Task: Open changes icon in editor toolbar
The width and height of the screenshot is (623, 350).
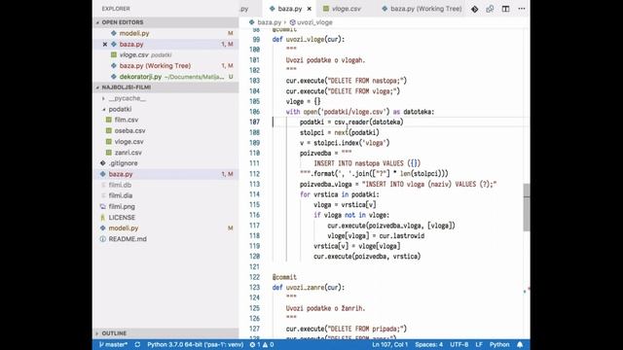Action: click(474, 9)
